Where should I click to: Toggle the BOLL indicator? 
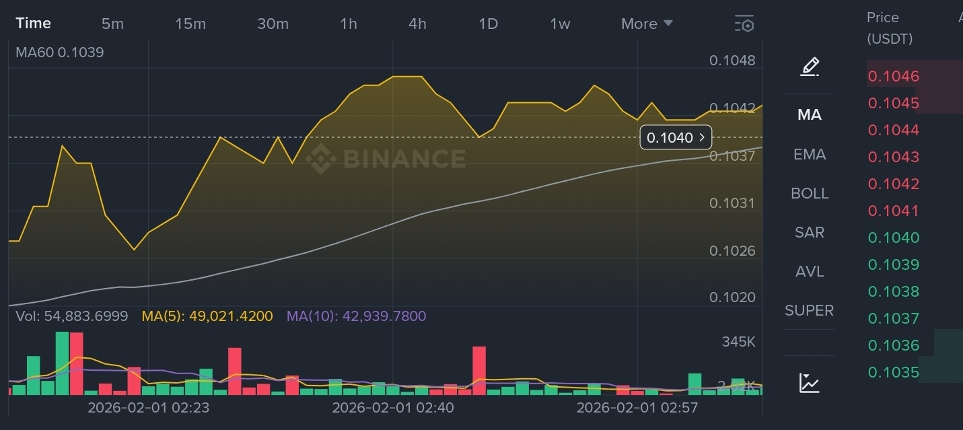pyautogui.click(x=809, y=194)
